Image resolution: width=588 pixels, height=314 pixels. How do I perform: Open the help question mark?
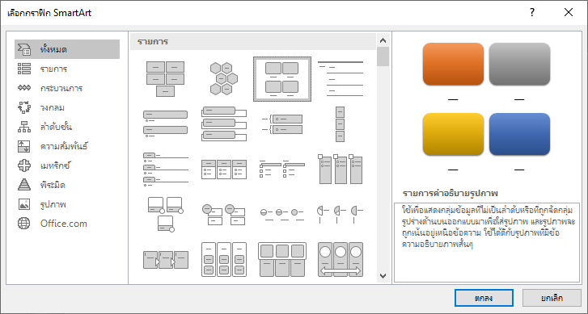coord(531,12)
